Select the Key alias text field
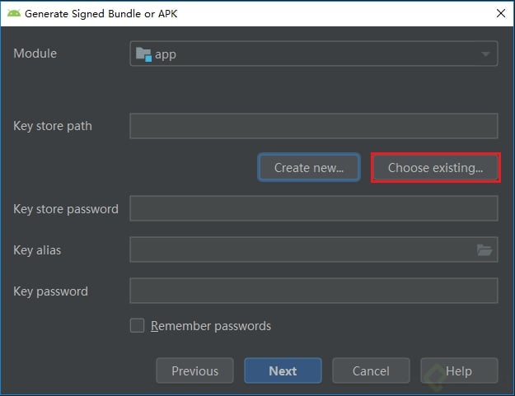515x396 pixels. [x=301, y=250]
